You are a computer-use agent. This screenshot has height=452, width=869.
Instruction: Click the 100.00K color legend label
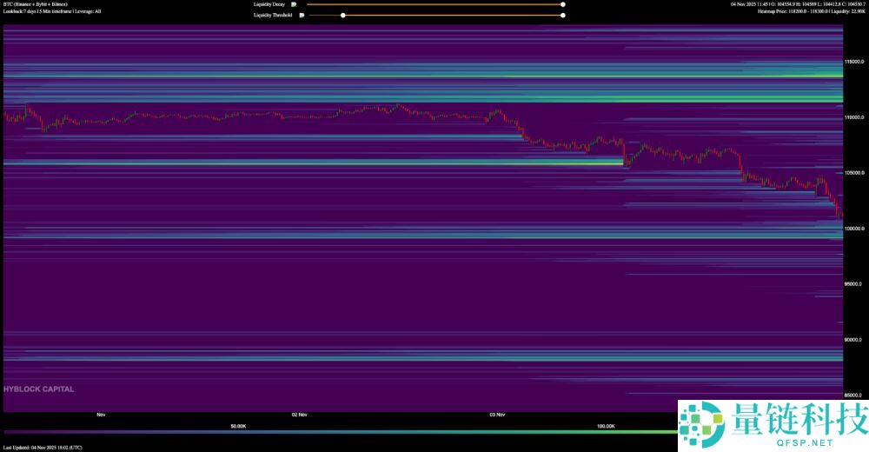pyautogui.click(x=606, y=426)
